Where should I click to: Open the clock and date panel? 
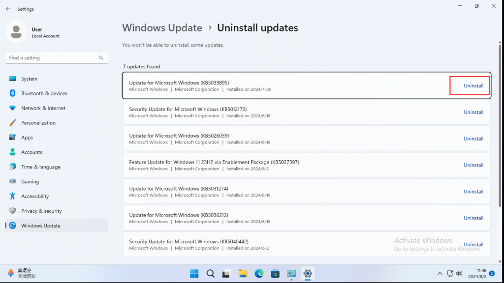pyautogui.click(x=477, y=274)
